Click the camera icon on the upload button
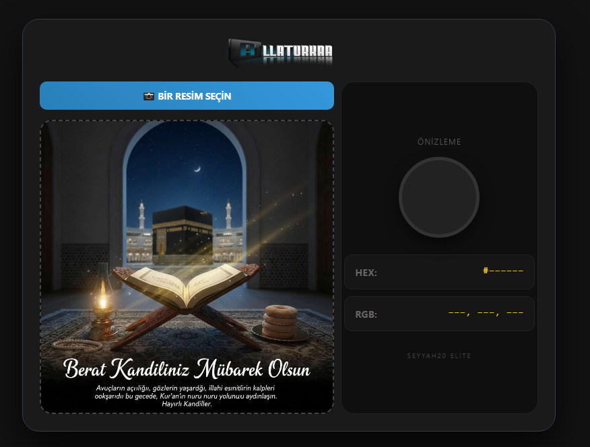The image size is (590, 447). click(149, 96)
